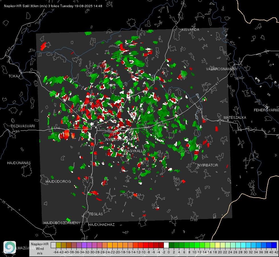This screenshot has height=257, width=279.
Task: Click the 42 value at scale end
Action: tap(276, 252)
